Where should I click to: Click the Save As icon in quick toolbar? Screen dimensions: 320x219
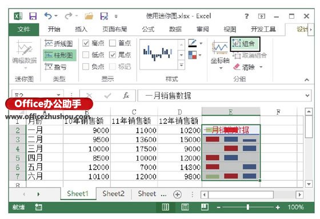(104, 16)
